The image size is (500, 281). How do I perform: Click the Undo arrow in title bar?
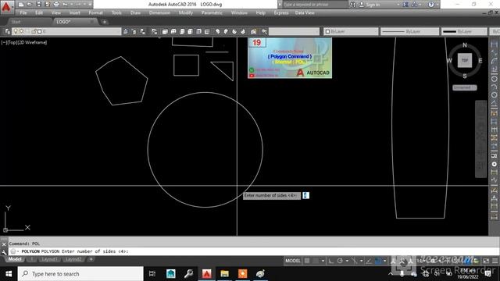pos(65,4)
